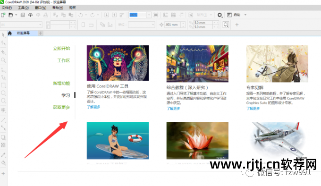Click the dashed-rectangle bounding box icon on the property bar
Image resolution: width=321 pixels, height=186 pixels.
[x=226, y=25]
